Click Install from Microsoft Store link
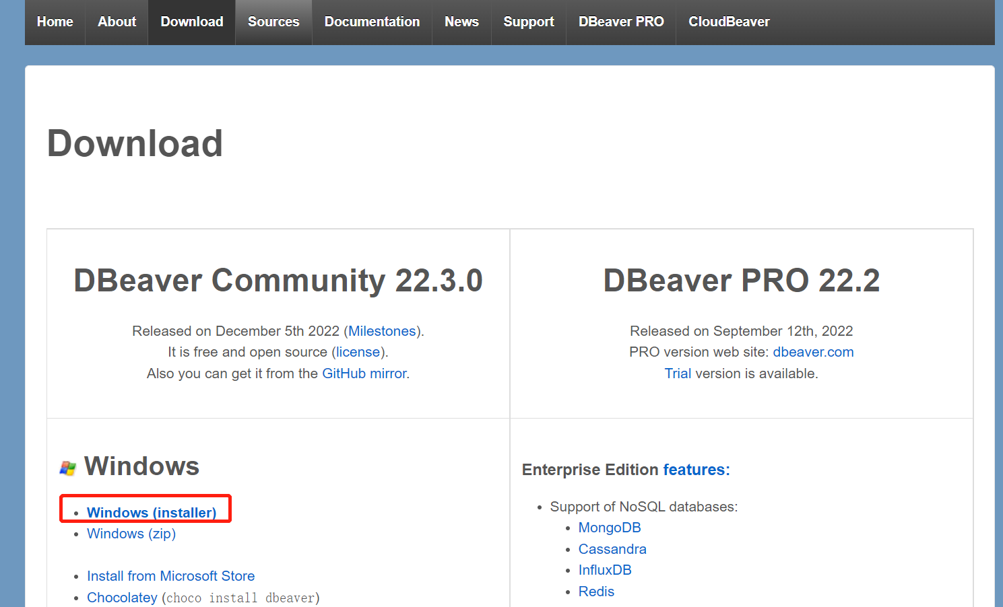Image resolution: width=1003 pixels, height=607 pixels. click(171, 576)
